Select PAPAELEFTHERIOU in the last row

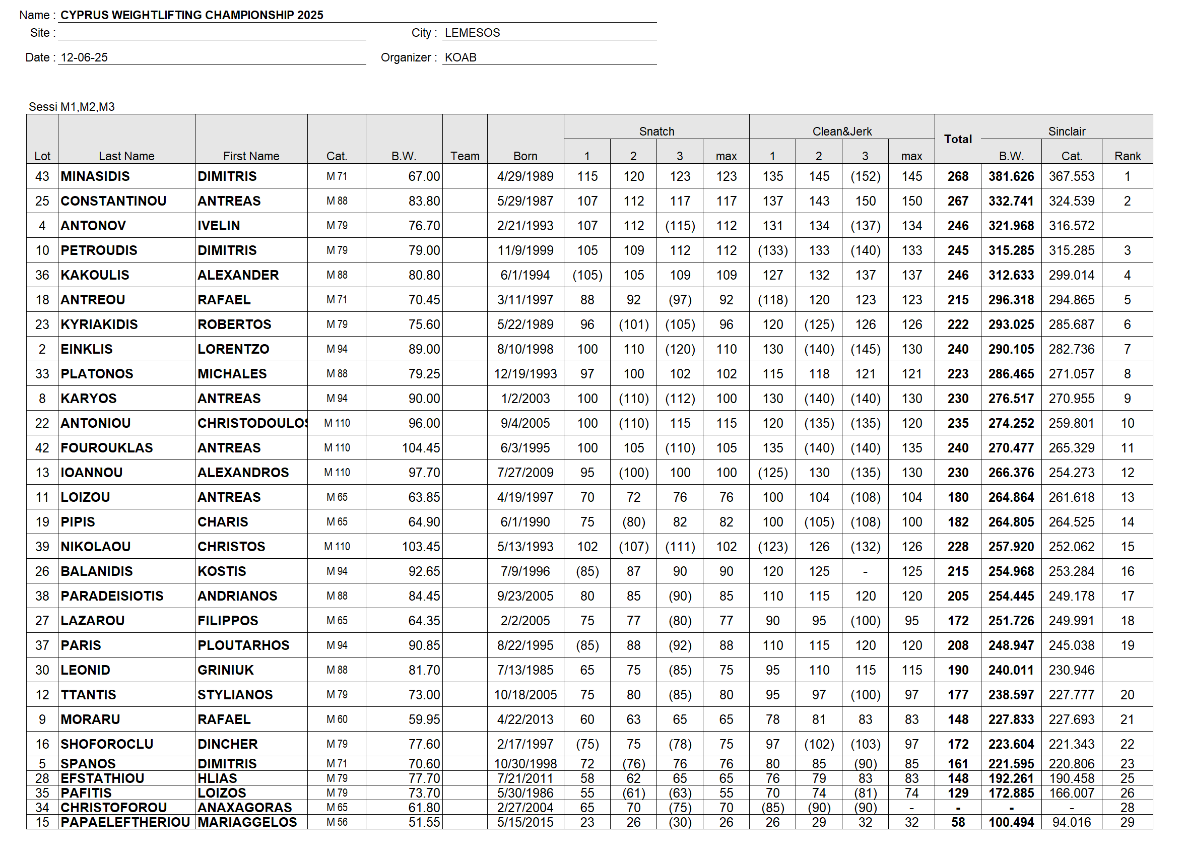tap(125, 822)
